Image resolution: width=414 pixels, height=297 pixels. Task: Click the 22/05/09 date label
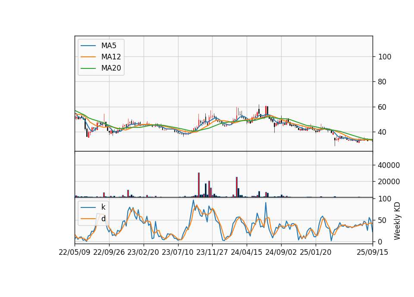click(x=75, y=252)
